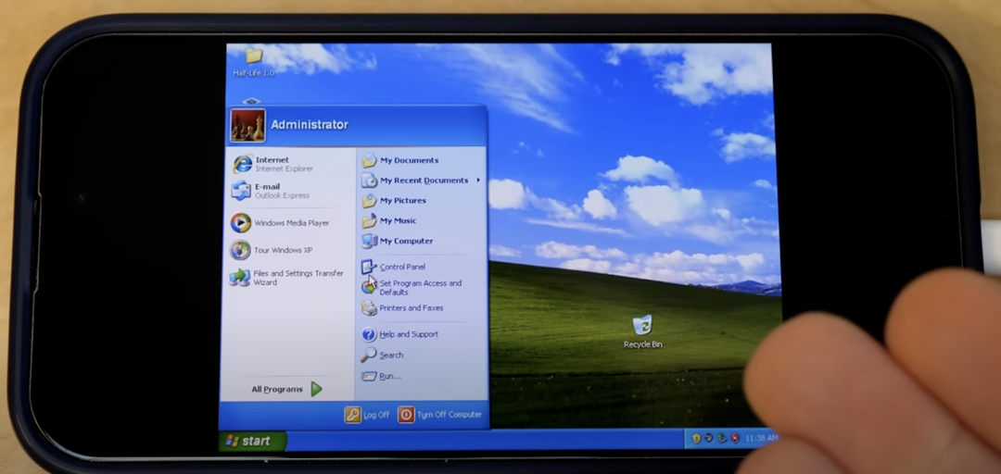1001x474 pixels.
Task: Launch Outlook Express E-mail entry
Action: click(271, 191)
